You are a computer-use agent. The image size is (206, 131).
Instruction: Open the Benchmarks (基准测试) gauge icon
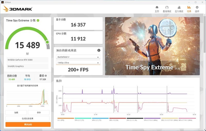click(x=167, y=7)
